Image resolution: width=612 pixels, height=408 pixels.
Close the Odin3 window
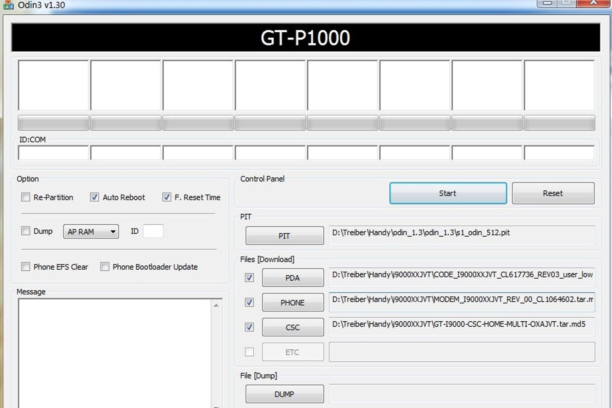pos(594,3)
